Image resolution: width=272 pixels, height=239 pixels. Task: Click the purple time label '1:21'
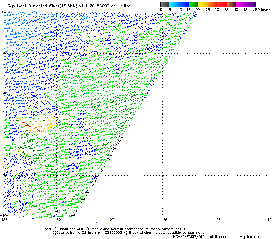[4, 223]
